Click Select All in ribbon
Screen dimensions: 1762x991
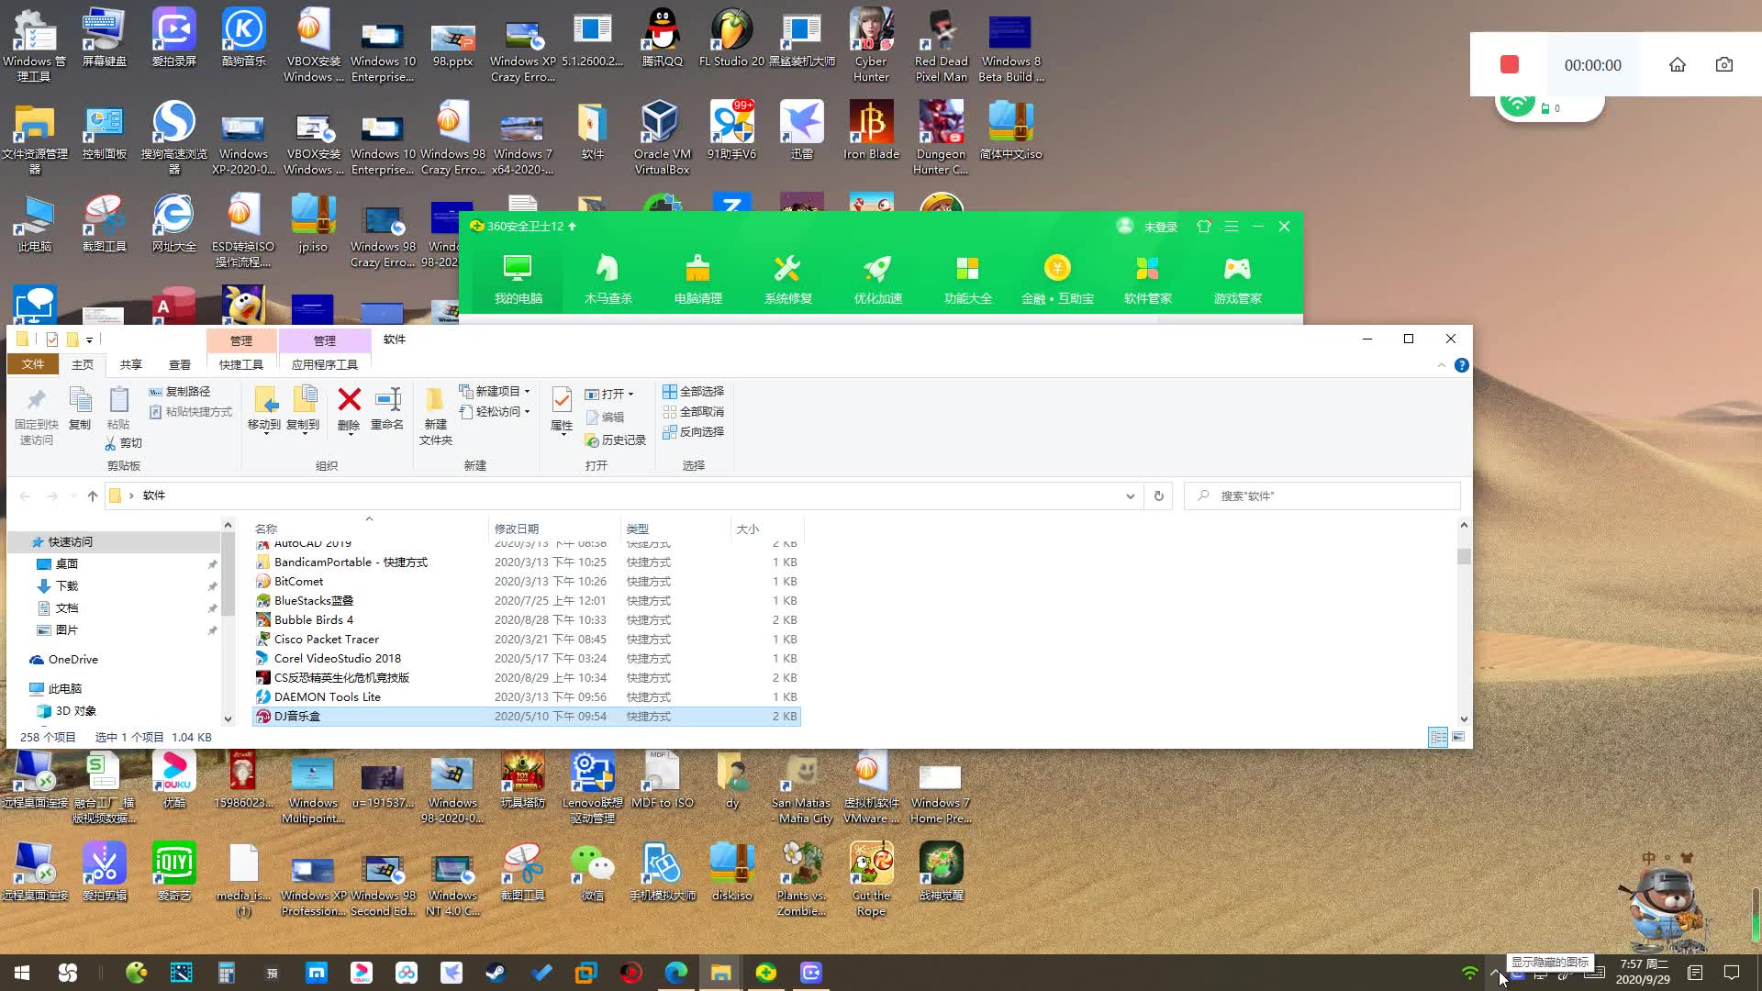[x=694, y=392]
